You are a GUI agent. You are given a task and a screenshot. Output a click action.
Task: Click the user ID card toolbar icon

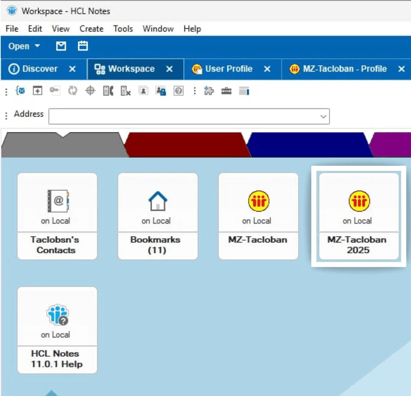[x=143, y=91]
